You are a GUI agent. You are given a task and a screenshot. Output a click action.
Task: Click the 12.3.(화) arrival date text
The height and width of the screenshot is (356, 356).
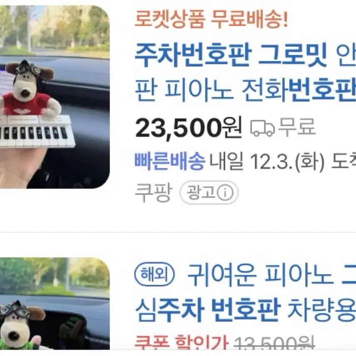point(287,162)
